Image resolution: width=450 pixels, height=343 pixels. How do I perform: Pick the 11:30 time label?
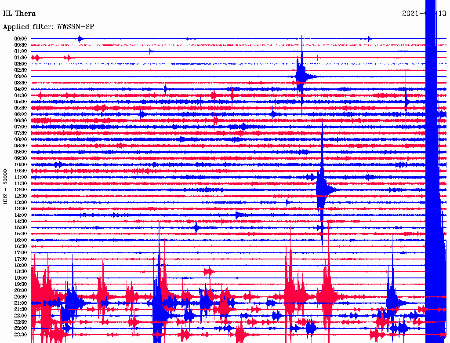[21, 183]
